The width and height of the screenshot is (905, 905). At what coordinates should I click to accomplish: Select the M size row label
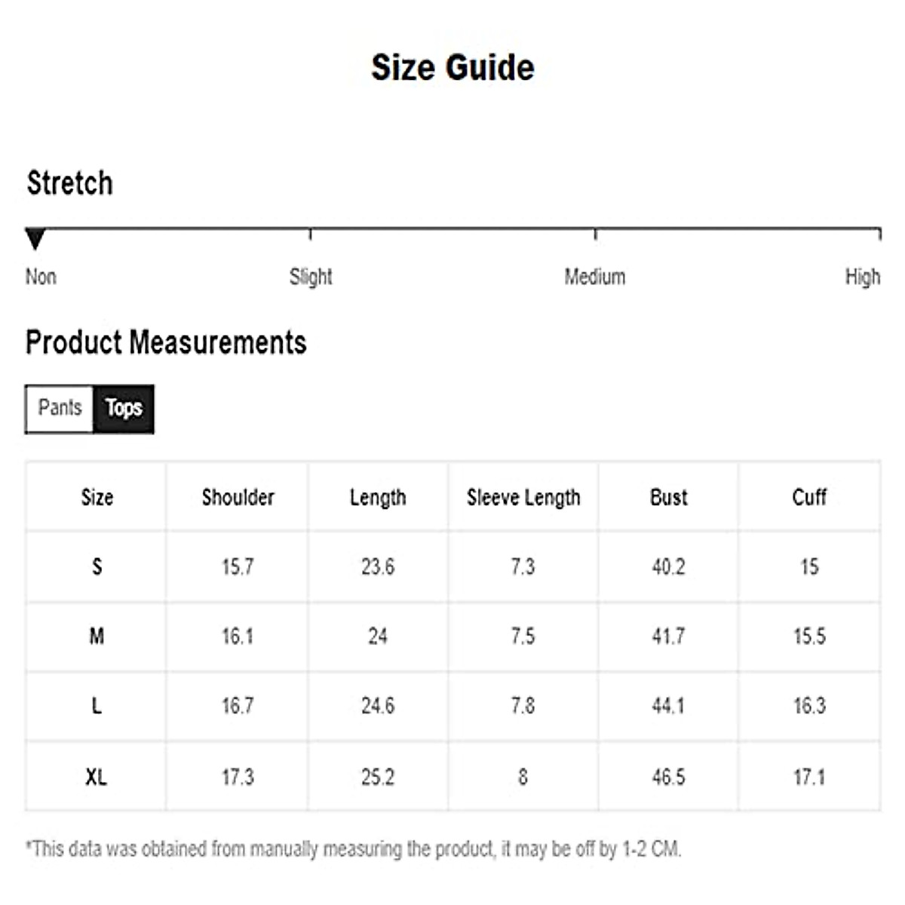click(97, 637)
